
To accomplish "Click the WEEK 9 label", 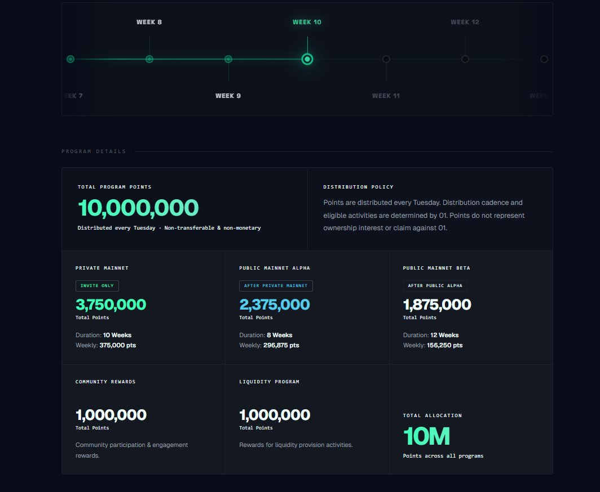I will click(x=228, y=96).
